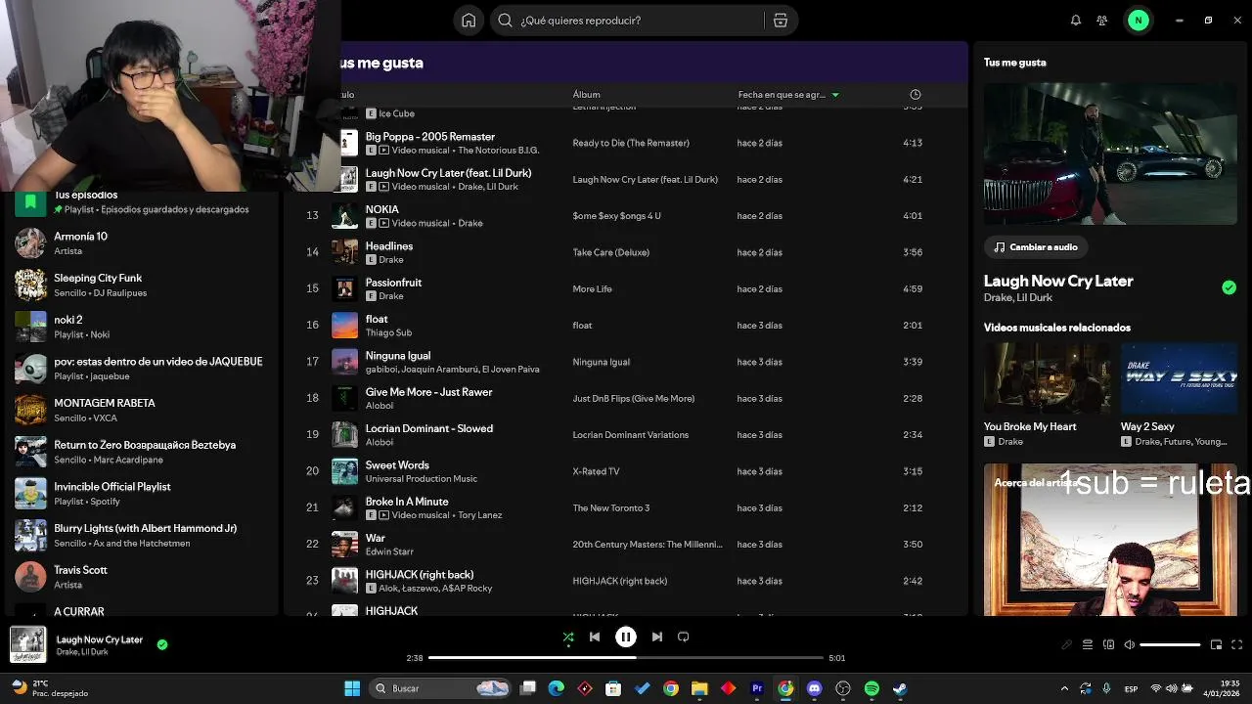
Task: Open Travis Scott artist entry
Action: coord(142,577)
